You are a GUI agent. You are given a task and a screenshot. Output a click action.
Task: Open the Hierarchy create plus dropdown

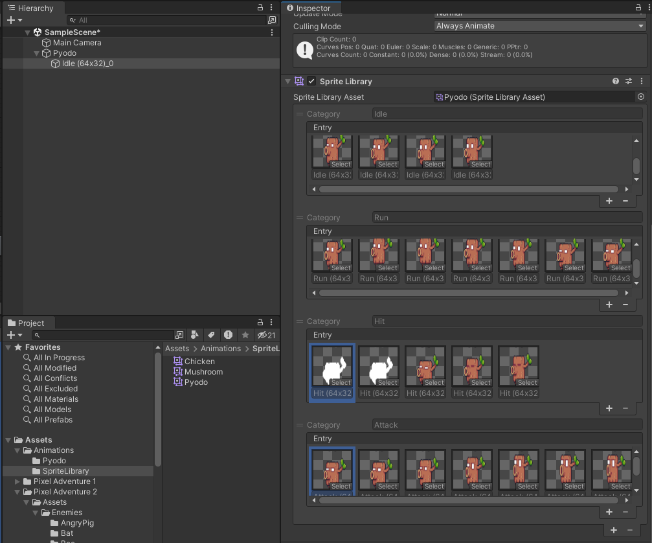click(x=14, y=20)
